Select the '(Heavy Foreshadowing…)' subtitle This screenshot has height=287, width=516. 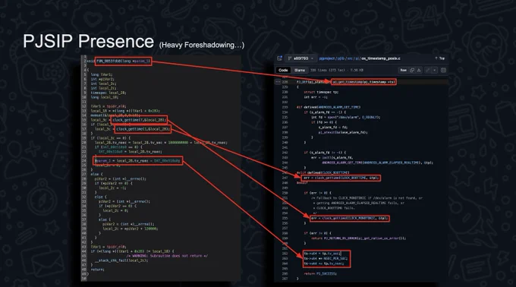pyautogui.click(x=201, y=45)
